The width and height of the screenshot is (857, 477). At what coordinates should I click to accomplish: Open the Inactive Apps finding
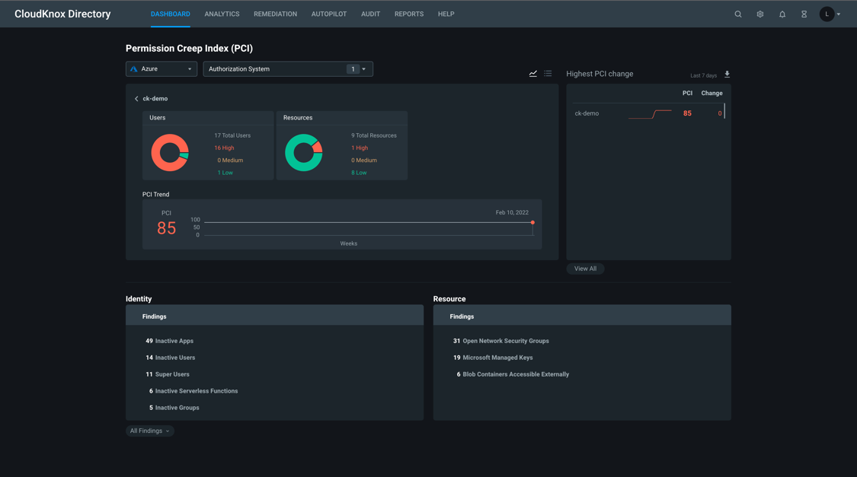[174, 341]
